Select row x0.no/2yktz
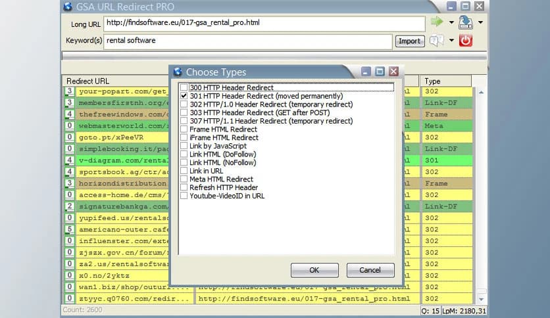Screen dimensions: 550x318 [122, 276]
